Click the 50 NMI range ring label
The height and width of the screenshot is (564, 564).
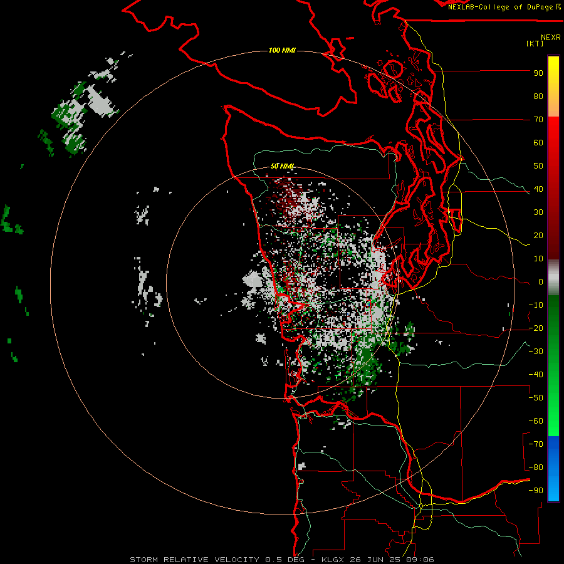pyautogui.click(x=282, y=166)
